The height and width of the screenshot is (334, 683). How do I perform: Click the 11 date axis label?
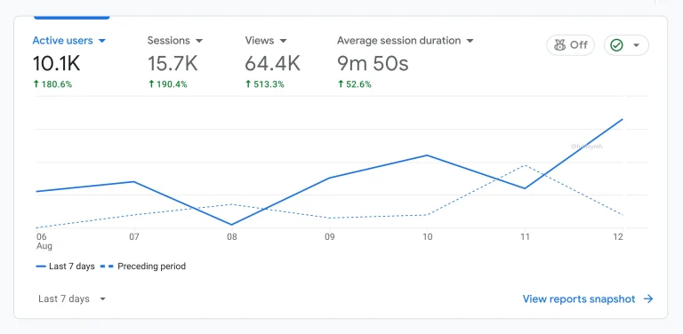(525, 237)
